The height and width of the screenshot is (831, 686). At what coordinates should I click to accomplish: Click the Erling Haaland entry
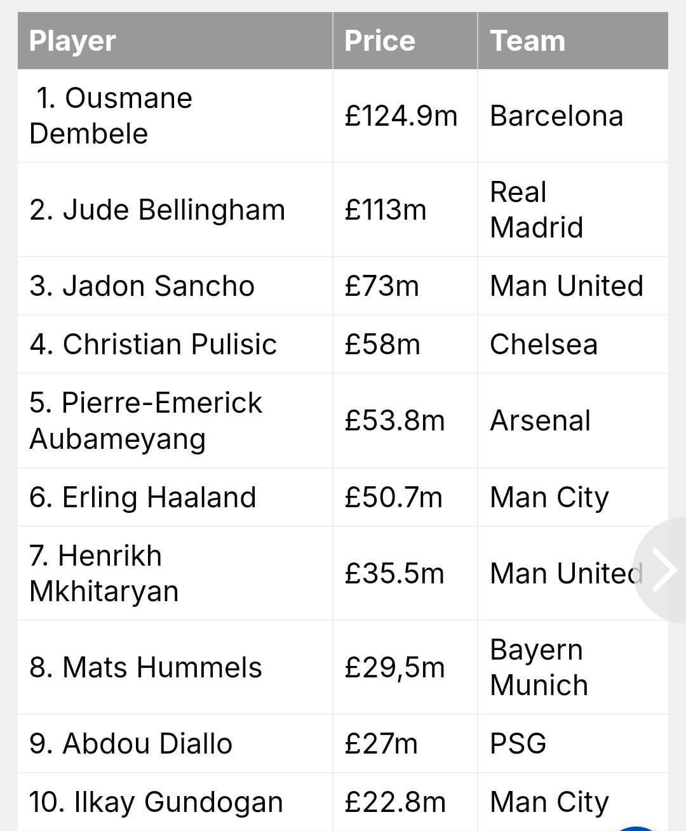click(x=143, y=497)
